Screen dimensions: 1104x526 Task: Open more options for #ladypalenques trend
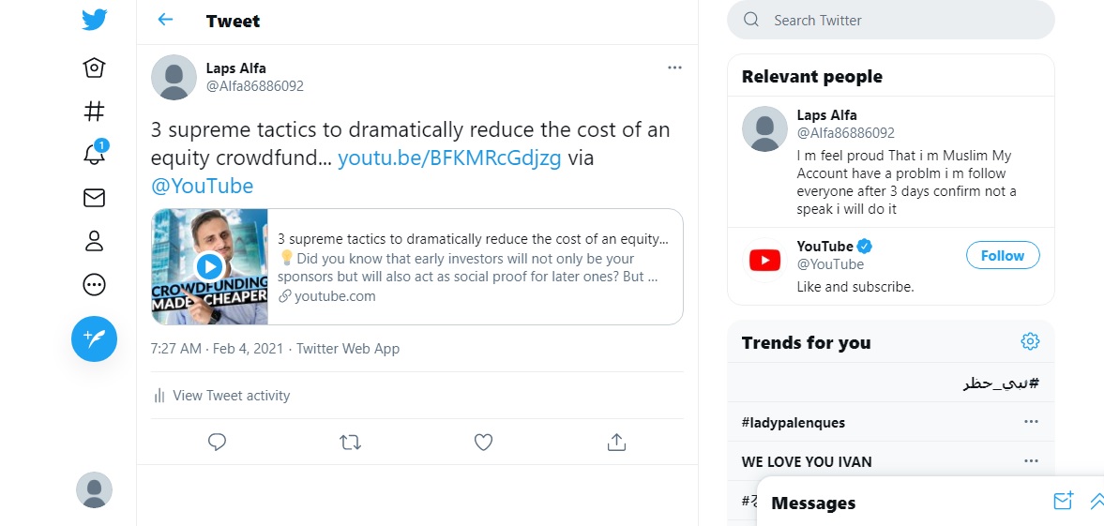pyautogui.click(x=1031, y=422)
